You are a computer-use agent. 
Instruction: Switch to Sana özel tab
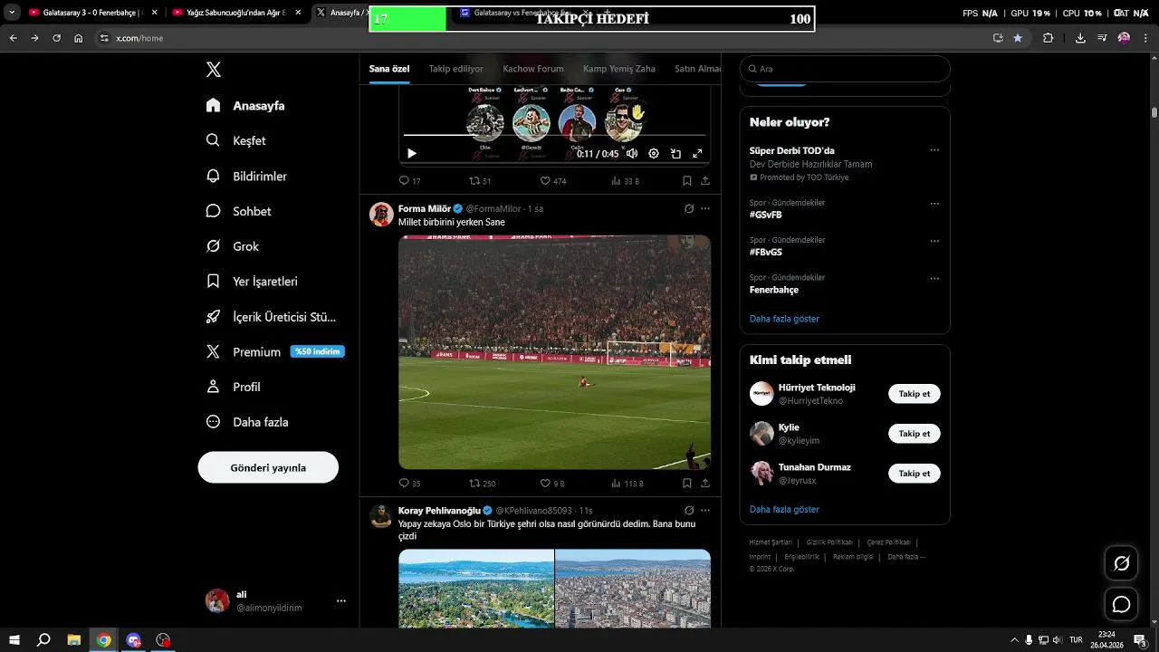click(389, 69)
